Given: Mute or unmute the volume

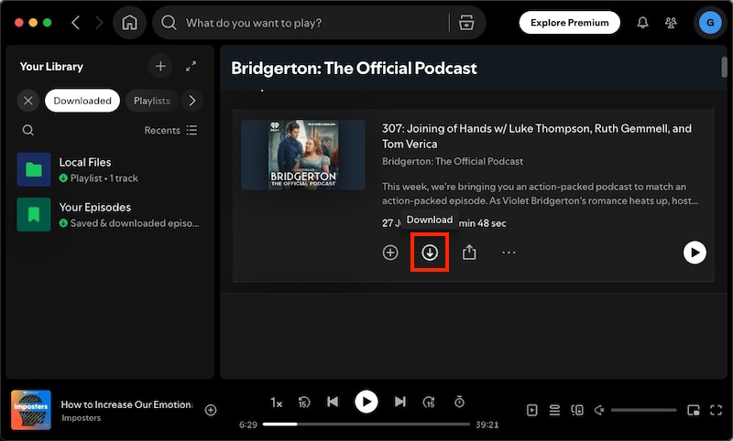Looking at the screenshot, I should (599, 410).
